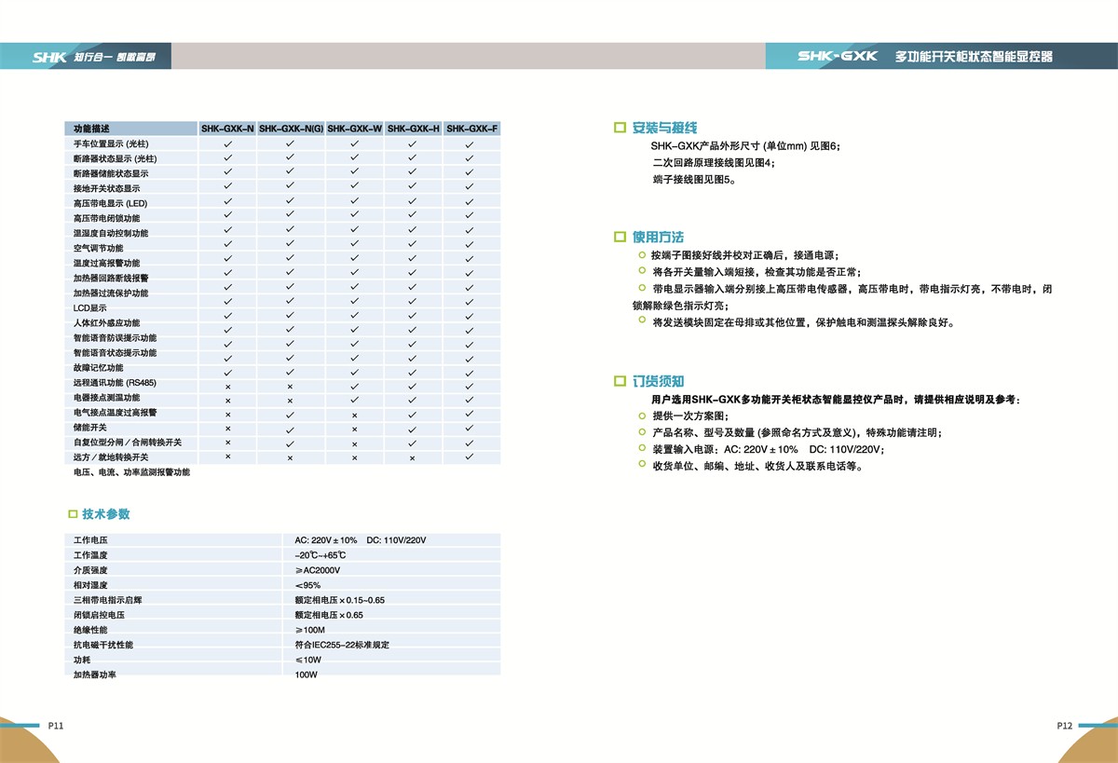The width and height of the screenshot is (1118, 763).
Task: Click the SHK-GXK-N column header
Action: point(227,128)
